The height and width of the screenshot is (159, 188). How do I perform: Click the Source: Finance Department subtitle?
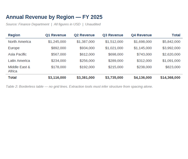(x=28, y=24)
